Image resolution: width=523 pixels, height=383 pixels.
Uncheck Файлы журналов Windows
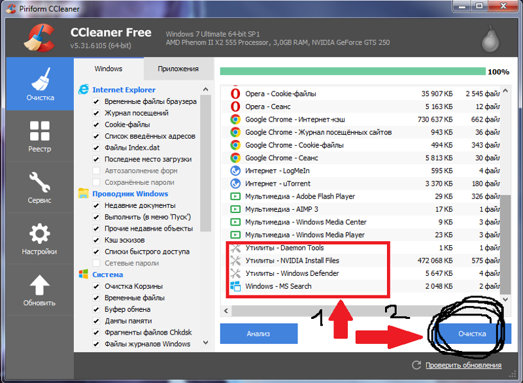pos(96,344)
